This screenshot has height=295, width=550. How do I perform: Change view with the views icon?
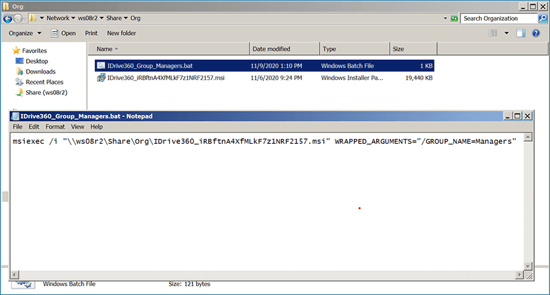click(x=493, y=33)
